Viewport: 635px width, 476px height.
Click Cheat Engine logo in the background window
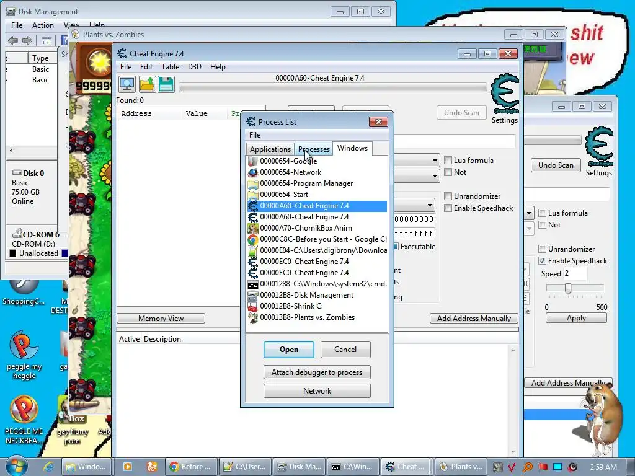(x=600, y=146)
